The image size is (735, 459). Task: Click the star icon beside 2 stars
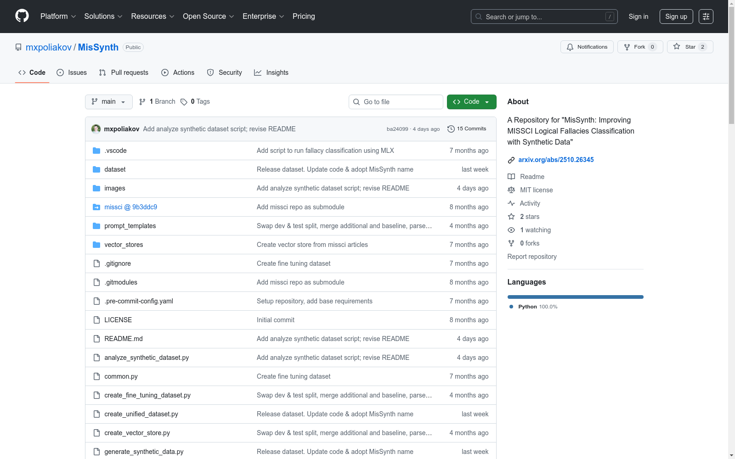[511, 217]
